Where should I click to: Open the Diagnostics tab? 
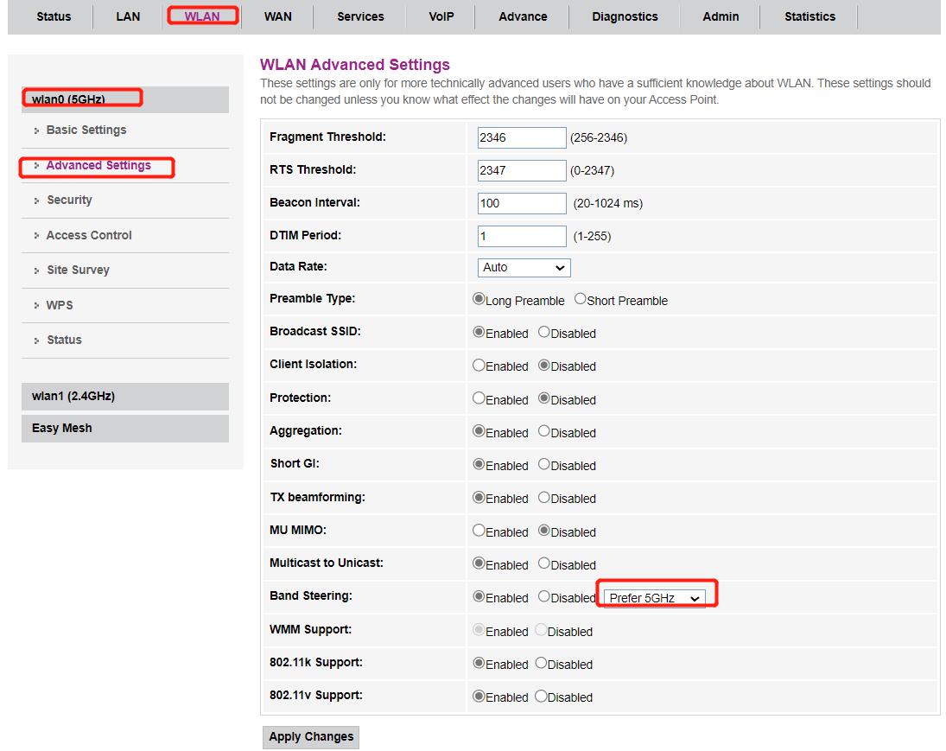(x=625, y=16)
